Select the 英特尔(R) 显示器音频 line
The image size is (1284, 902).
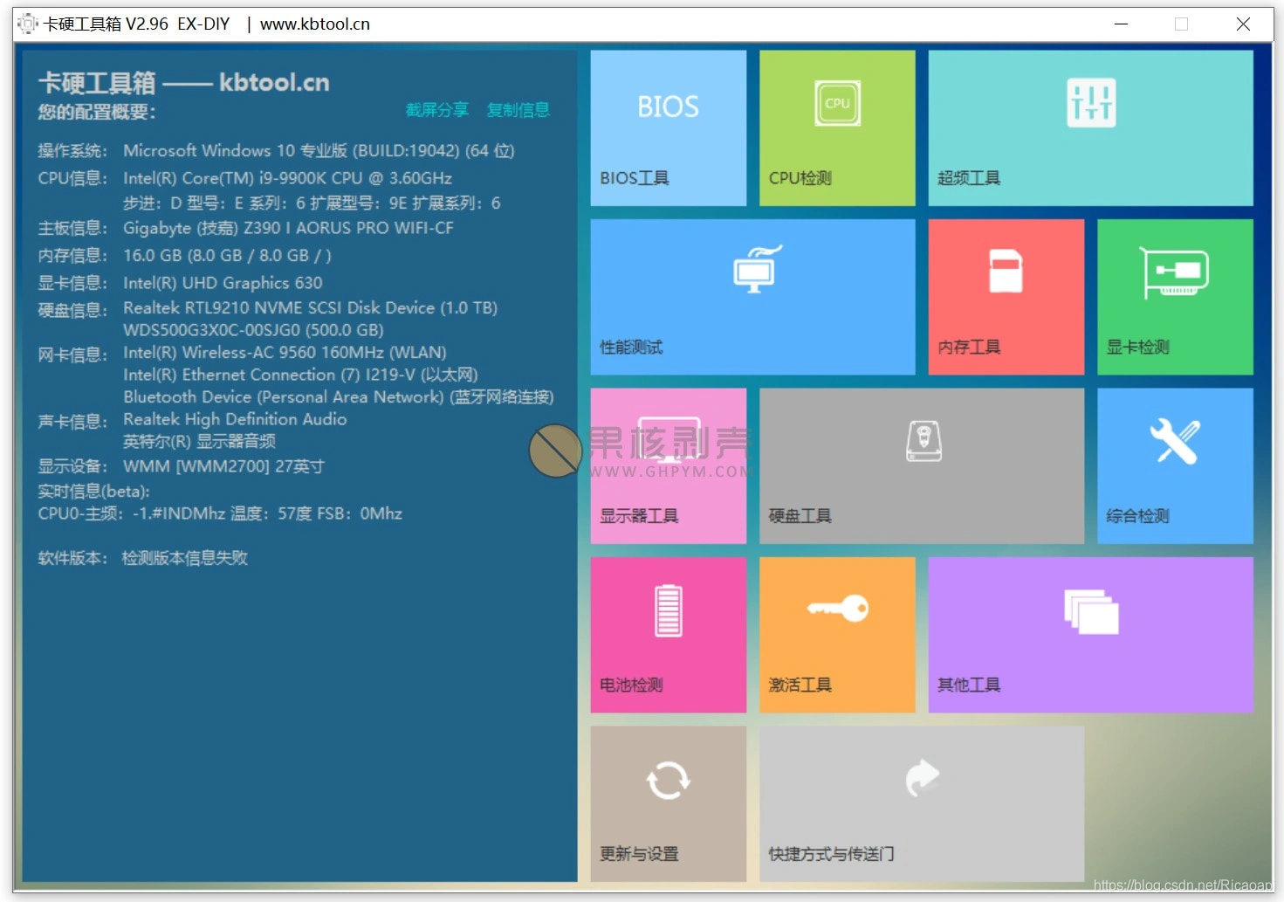coord(199,441)
